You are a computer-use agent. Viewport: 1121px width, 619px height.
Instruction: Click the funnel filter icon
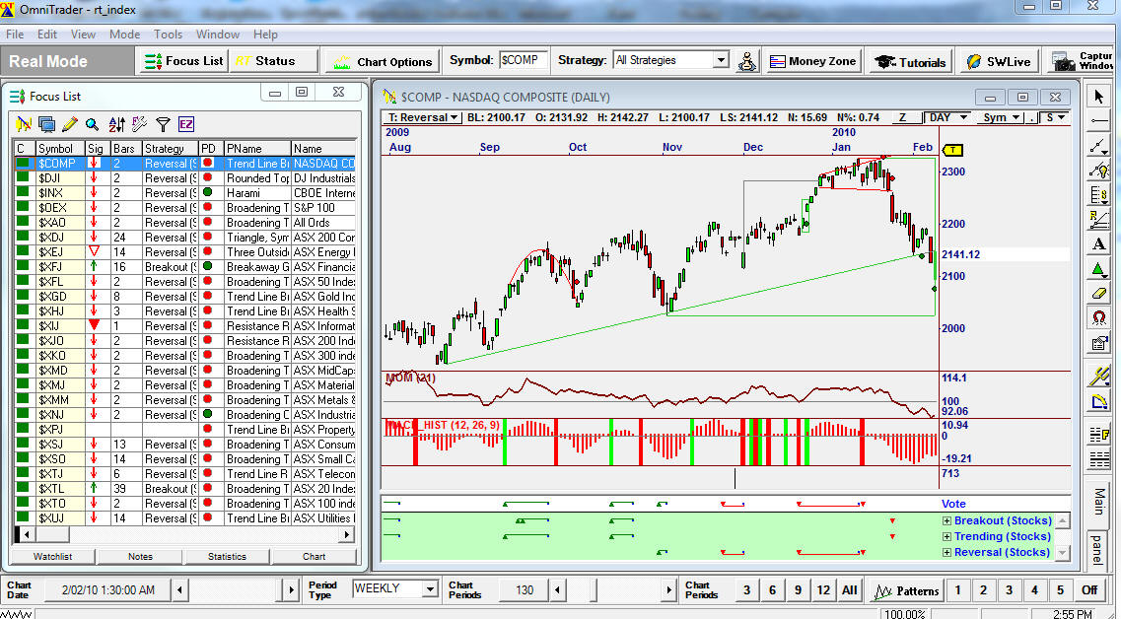[x=163, y=124]
